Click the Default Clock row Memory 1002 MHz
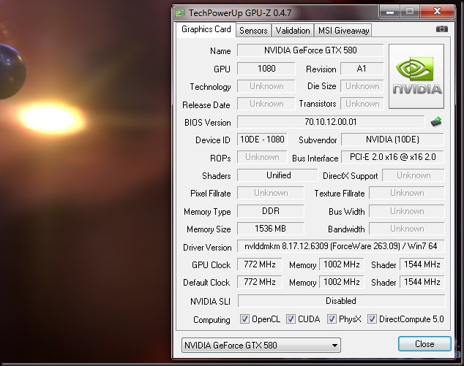Image resolution: width=464 pixels, height=366 pixels. 342,282
